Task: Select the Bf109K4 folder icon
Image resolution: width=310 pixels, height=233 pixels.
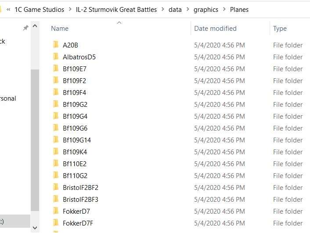Action: (56, 152)
